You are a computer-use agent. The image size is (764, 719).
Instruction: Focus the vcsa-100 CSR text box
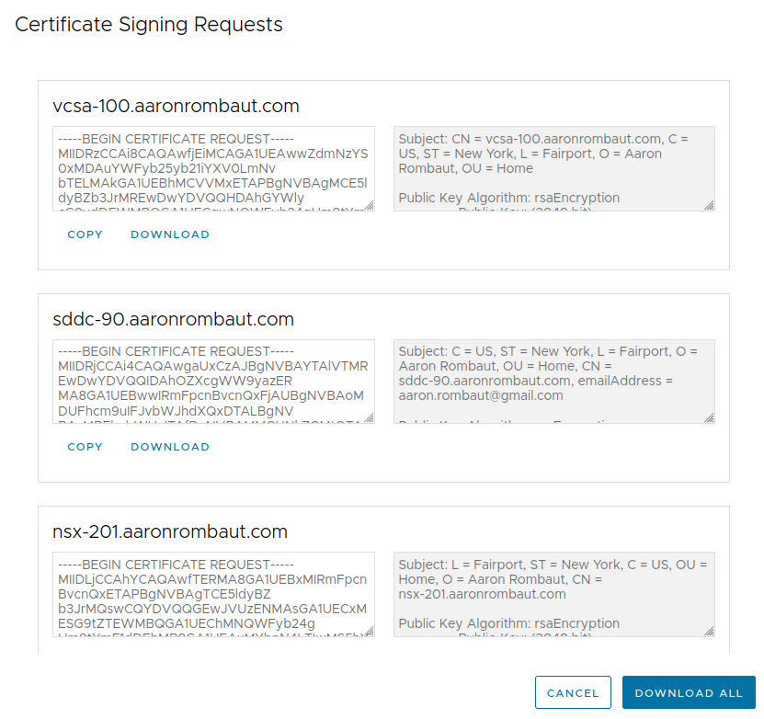(x=213, y=168)
